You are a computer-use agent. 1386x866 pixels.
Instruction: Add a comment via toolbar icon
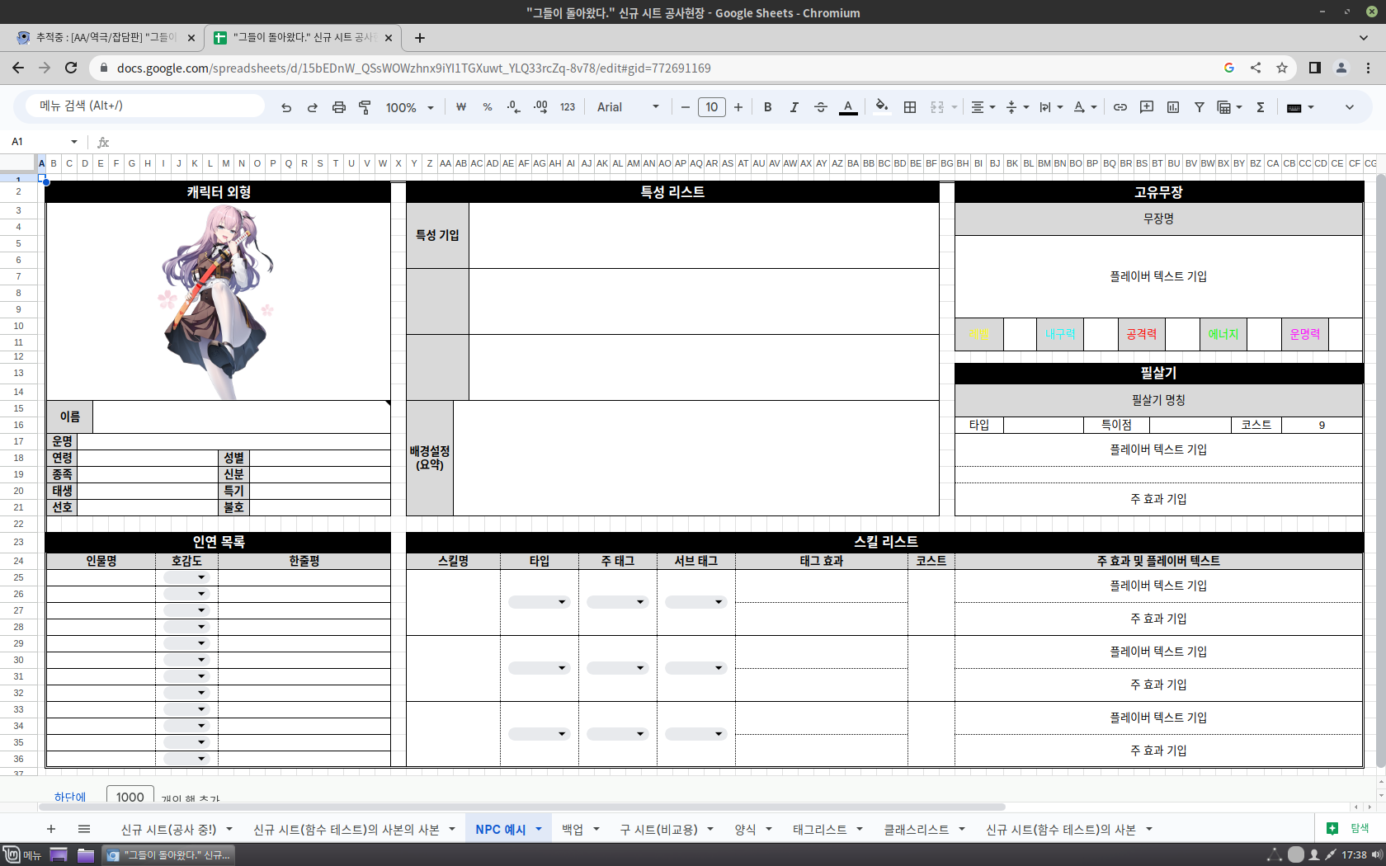1146,107
